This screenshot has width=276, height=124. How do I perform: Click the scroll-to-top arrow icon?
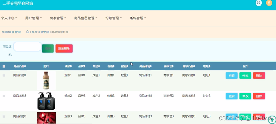[272, 120]
